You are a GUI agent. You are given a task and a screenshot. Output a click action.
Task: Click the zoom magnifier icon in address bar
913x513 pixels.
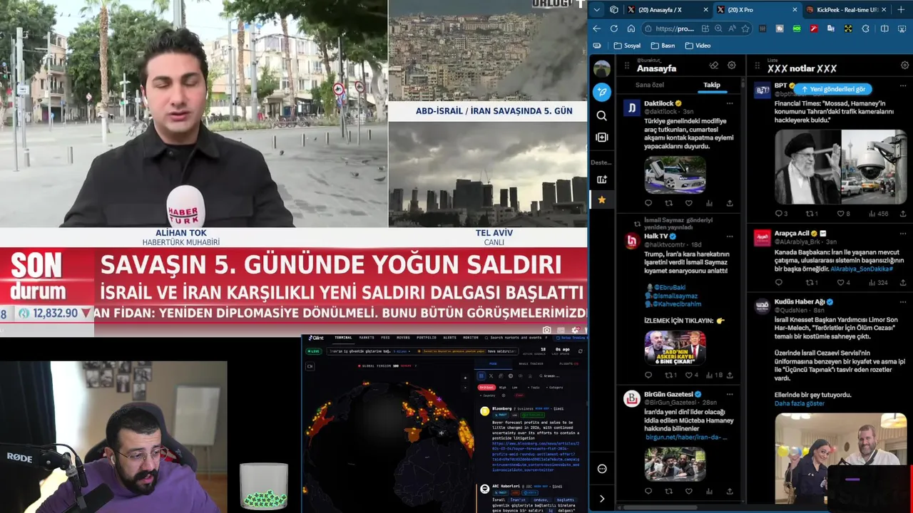[x=718, y=28]
